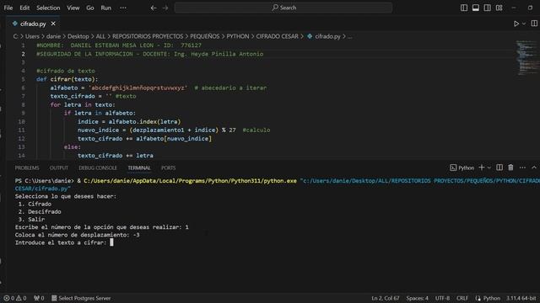
Task: Toggle bottom panel layout icon
Action: pos(476,8)
